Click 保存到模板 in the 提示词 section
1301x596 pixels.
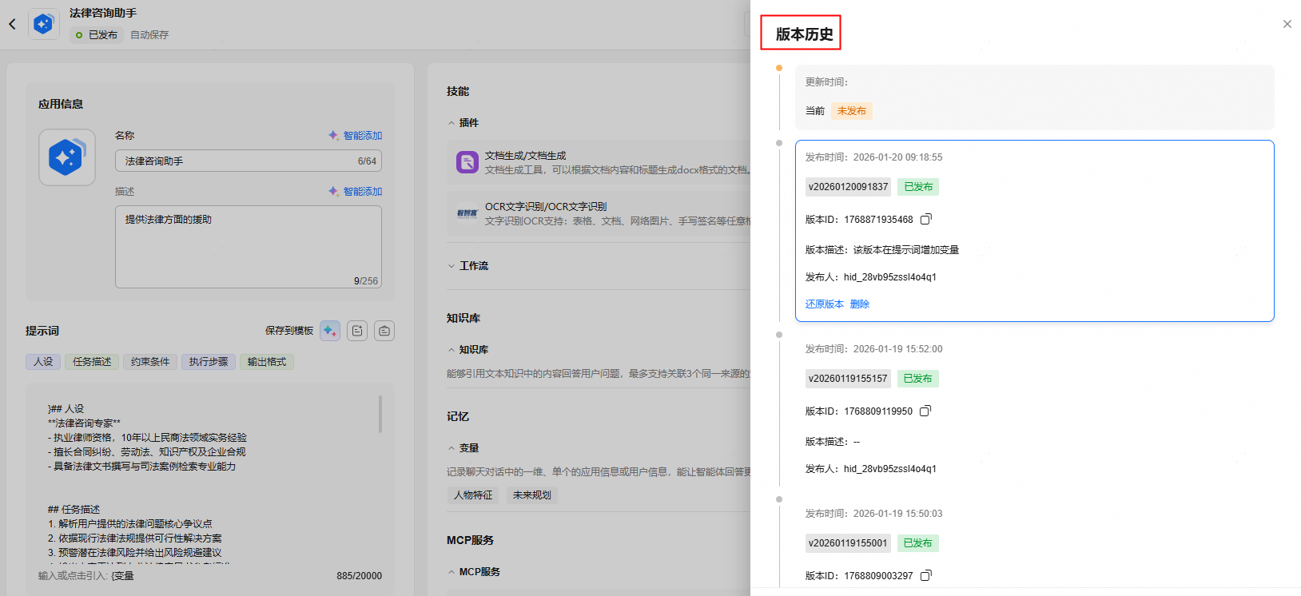tap(289, 331)
